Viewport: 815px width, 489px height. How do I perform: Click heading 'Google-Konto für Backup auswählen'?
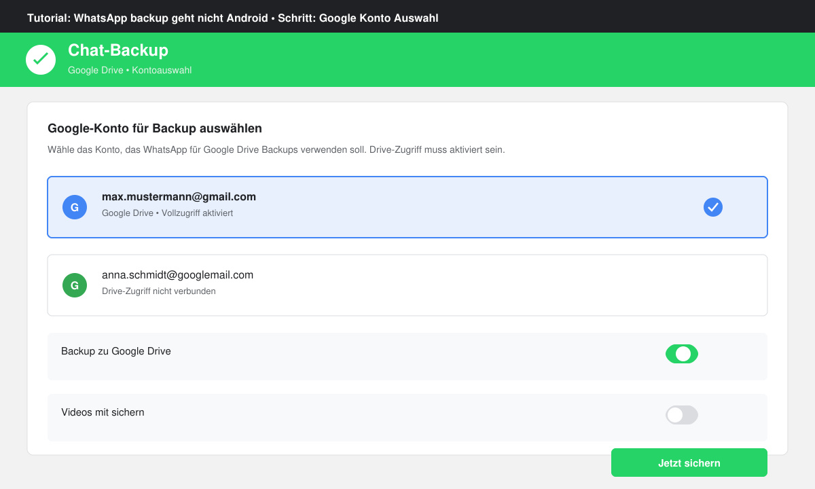155,128
